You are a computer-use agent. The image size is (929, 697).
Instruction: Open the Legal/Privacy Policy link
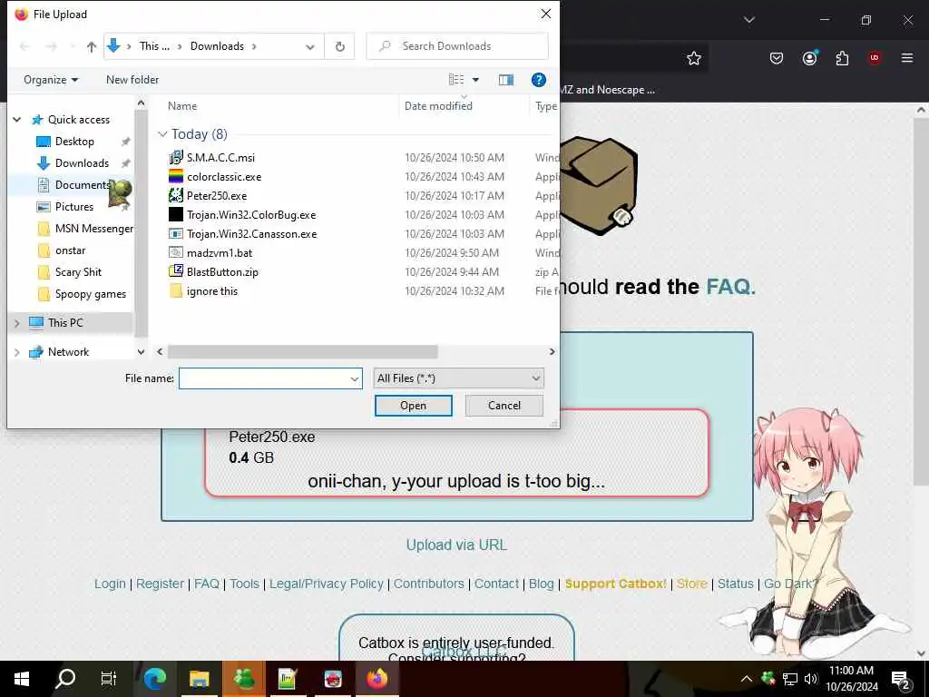[x=327, y=584]
